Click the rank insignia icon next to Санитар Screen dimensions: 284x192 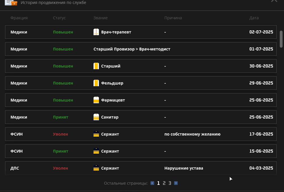tap(96, 117)
